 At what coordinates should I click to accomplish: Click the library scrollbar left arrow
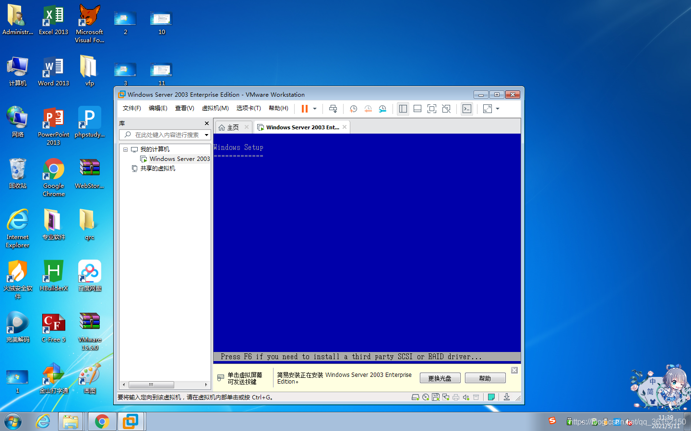pos(124,385)
